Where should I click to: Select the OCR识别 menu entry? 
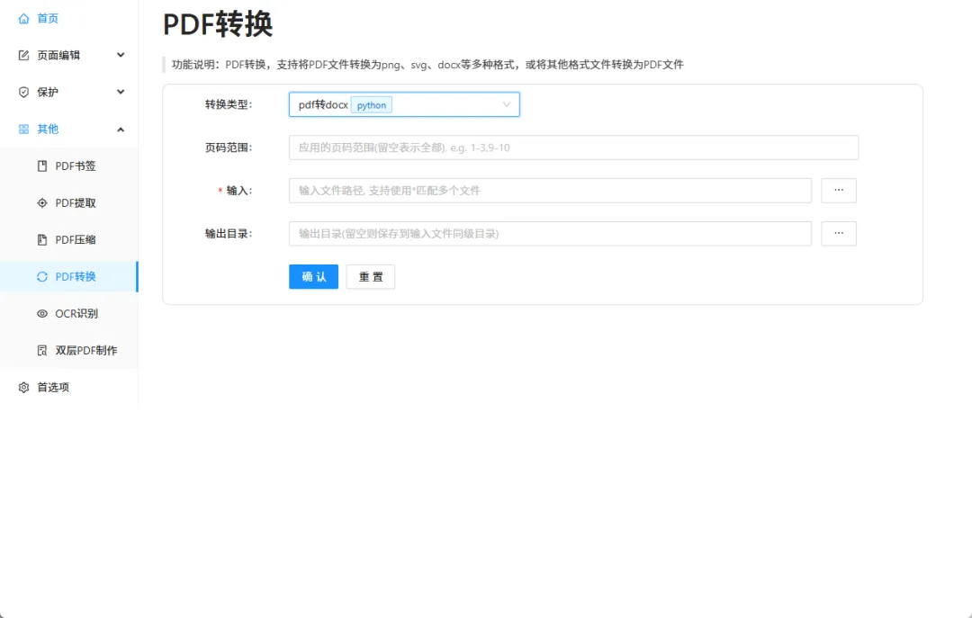[68, 314]
